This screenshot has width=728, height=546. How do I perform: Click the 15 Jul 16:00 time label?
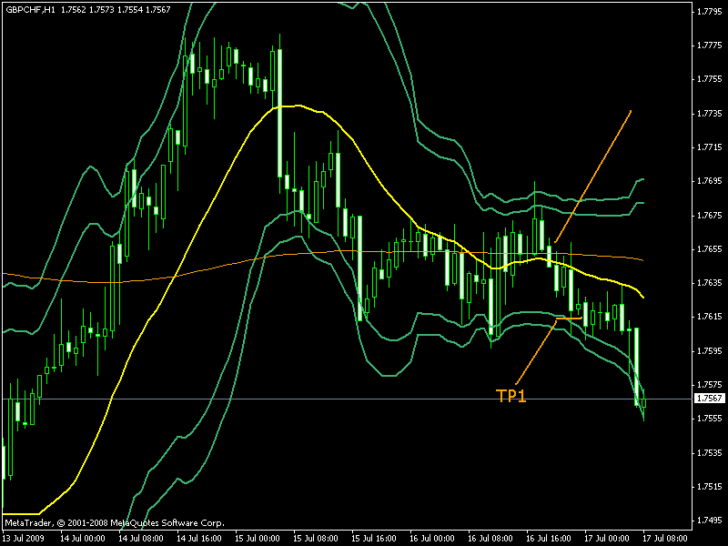(374, 538)
